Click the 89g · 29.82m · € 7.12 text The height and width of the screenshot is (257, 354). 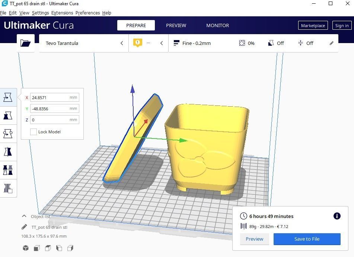pos(269,227)
